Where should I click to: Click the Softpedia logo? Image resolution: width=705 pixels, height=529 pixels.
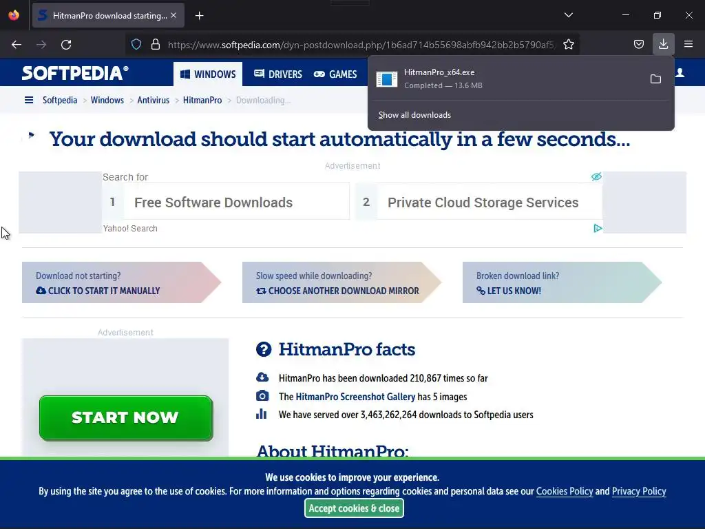point(75,73)
